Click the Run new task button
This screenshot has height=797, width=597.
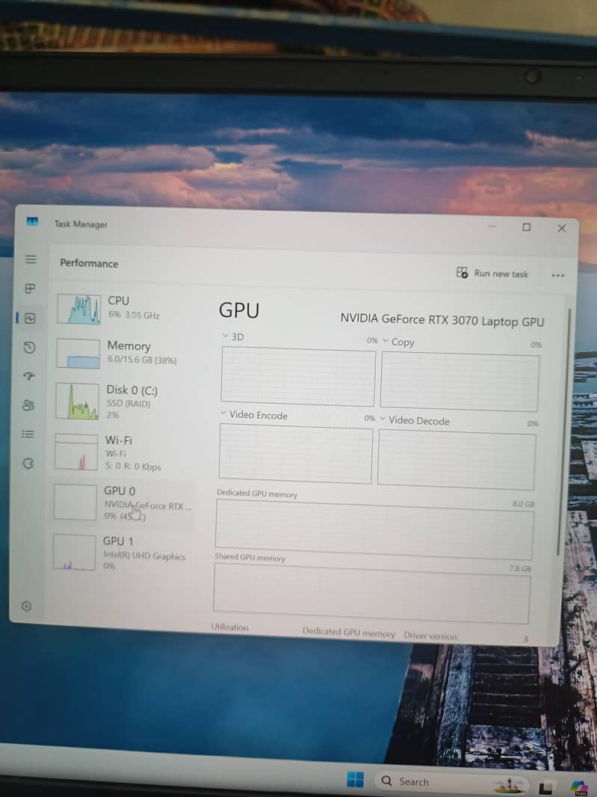tap(492, 274)
